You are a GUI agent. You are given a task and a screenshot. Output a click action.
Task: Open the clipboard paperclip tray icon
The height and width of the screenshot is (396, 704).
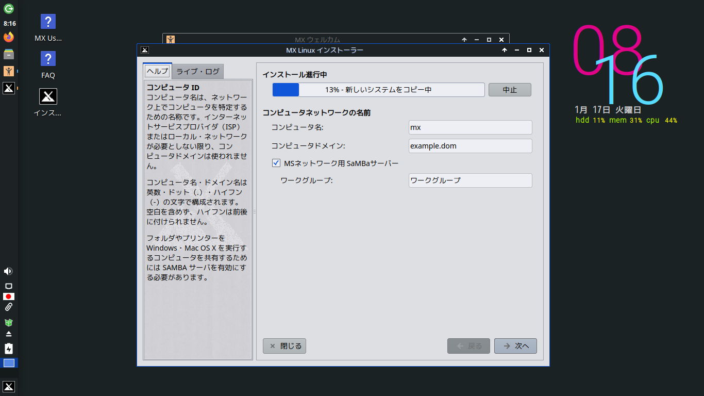pyautogui.click(x=8, y=307)
